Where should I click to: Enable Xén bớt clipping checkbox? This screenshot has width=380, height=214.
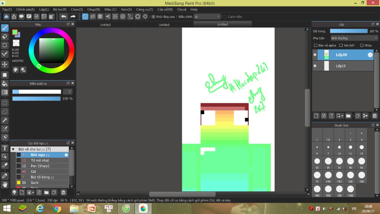(x=341, y=45)
